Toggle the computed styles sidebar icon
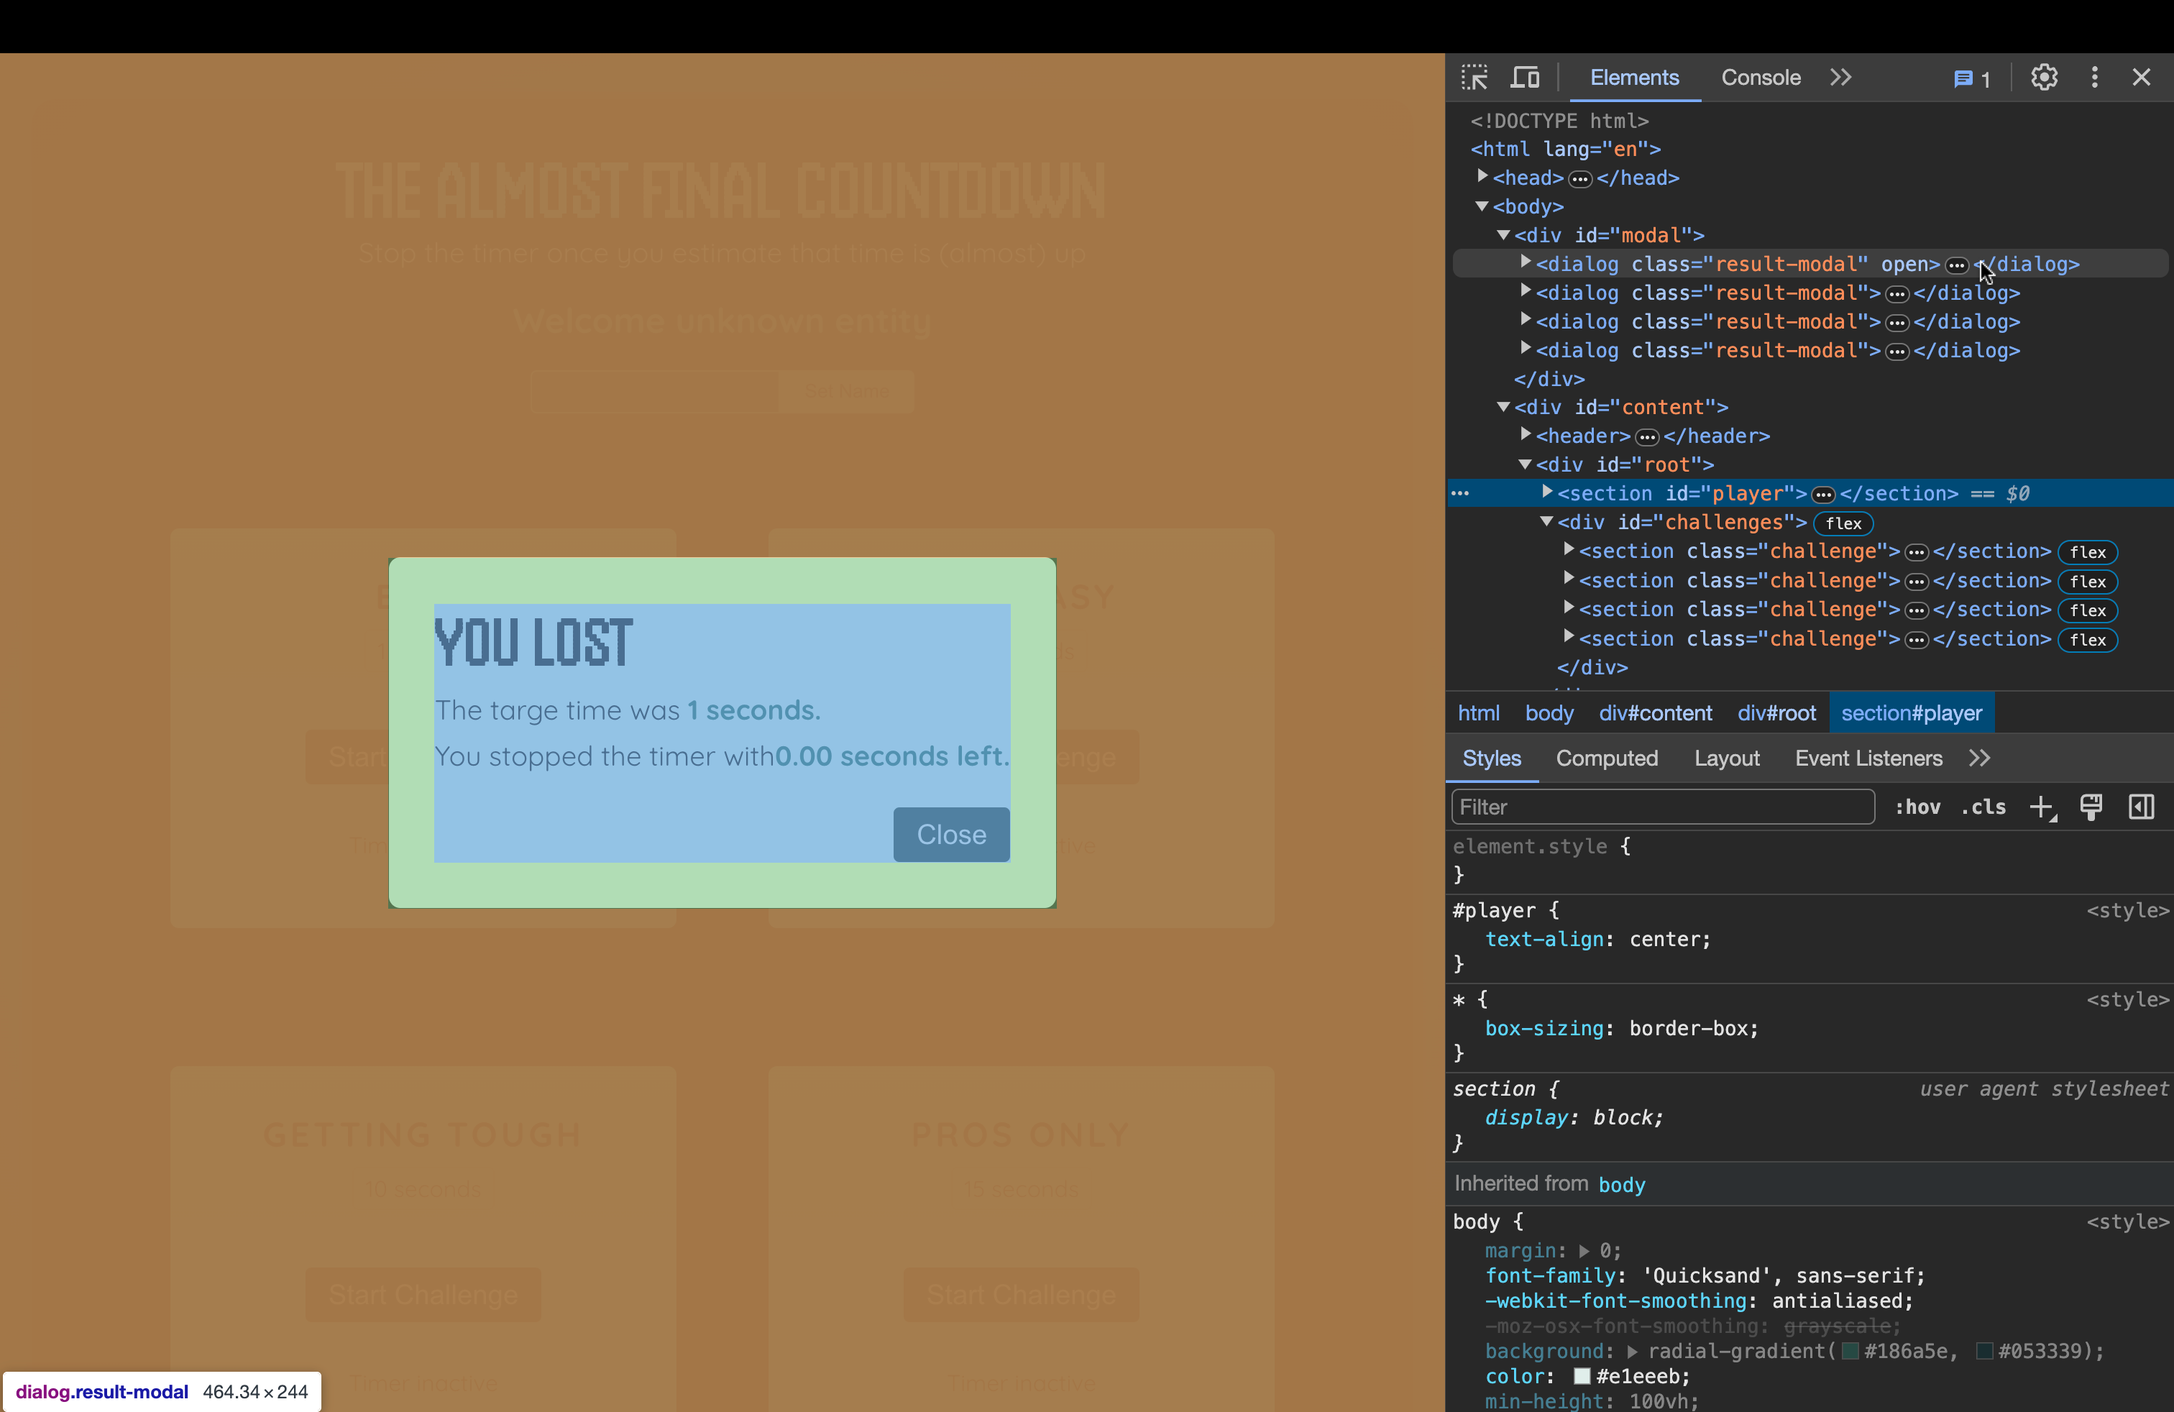Image resolution: width=2174 pixels, height=1412 pixels. (x=2141, y=807)
